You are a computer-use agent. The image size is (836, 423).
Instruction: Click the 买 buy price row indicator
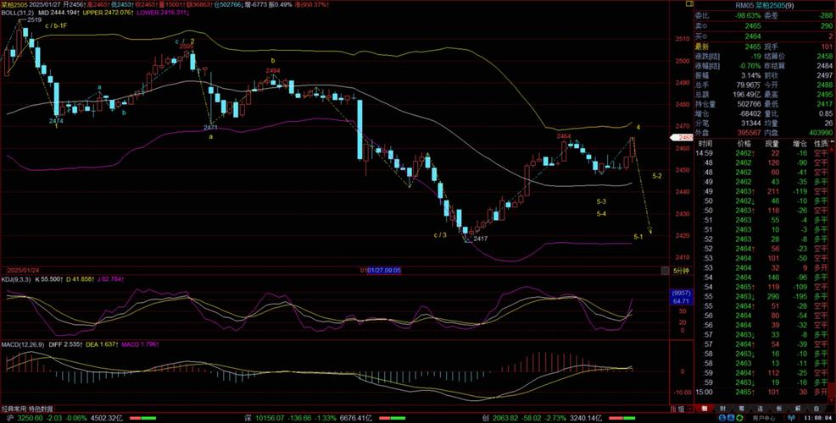tap(700, 36)
